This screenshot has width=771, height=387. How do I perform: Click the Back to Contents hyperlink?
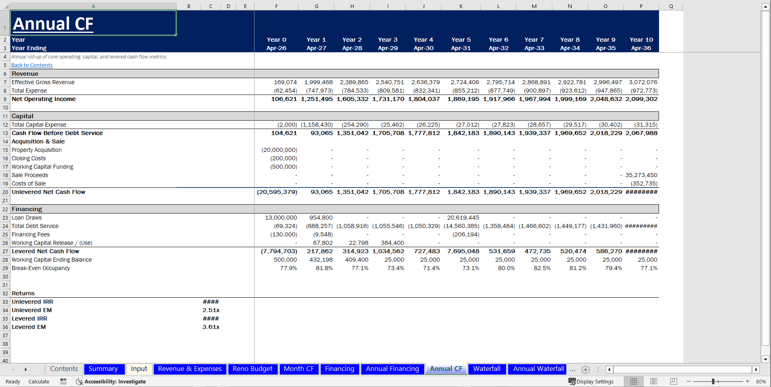pyautogui.click(x=32, y=65)
